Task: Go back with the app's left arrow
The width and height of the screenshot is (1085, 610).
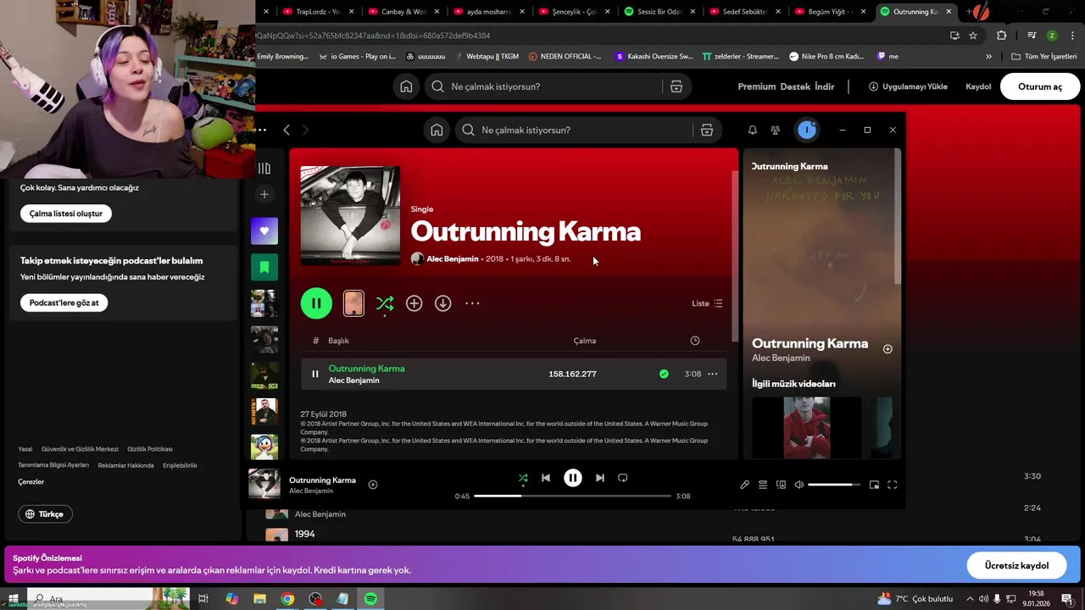Action: click(x=287, y=130)
